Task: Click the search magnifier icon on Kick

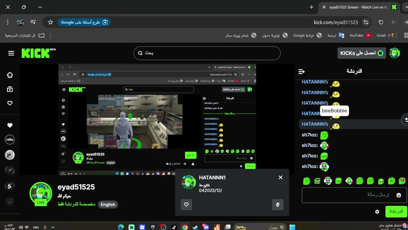Action: point(140,53)
